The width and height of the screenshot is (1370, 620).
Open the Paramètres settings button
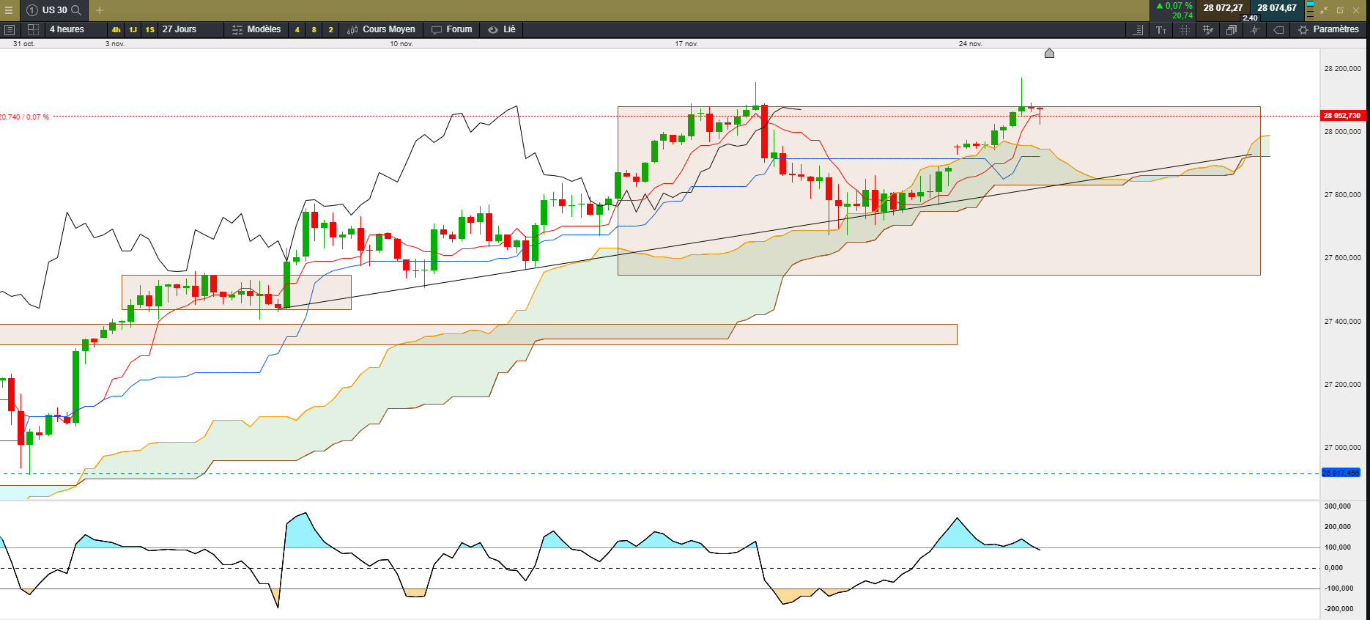pos(1328,29)
